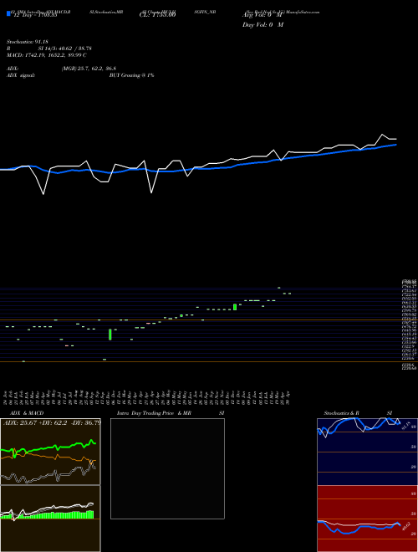Click the green candlestick in the upper price range
The width and height of the screenshot is (418, 552).
click(235, 307)
